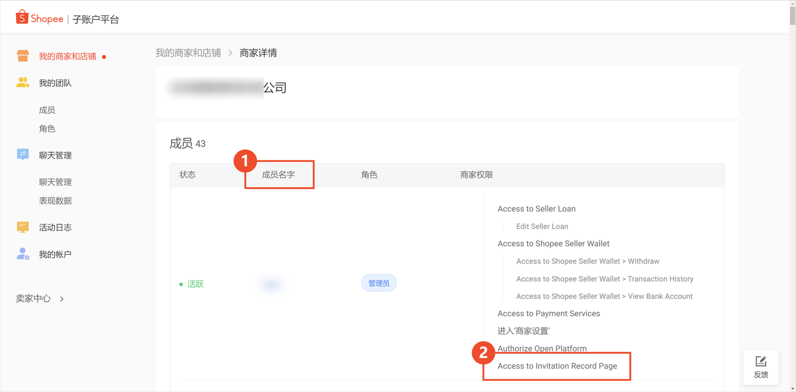Viewport: 796px width, 392px height.
Task: Click the Access to Invitation Record Page entry
Action: (x=557, y=366)
